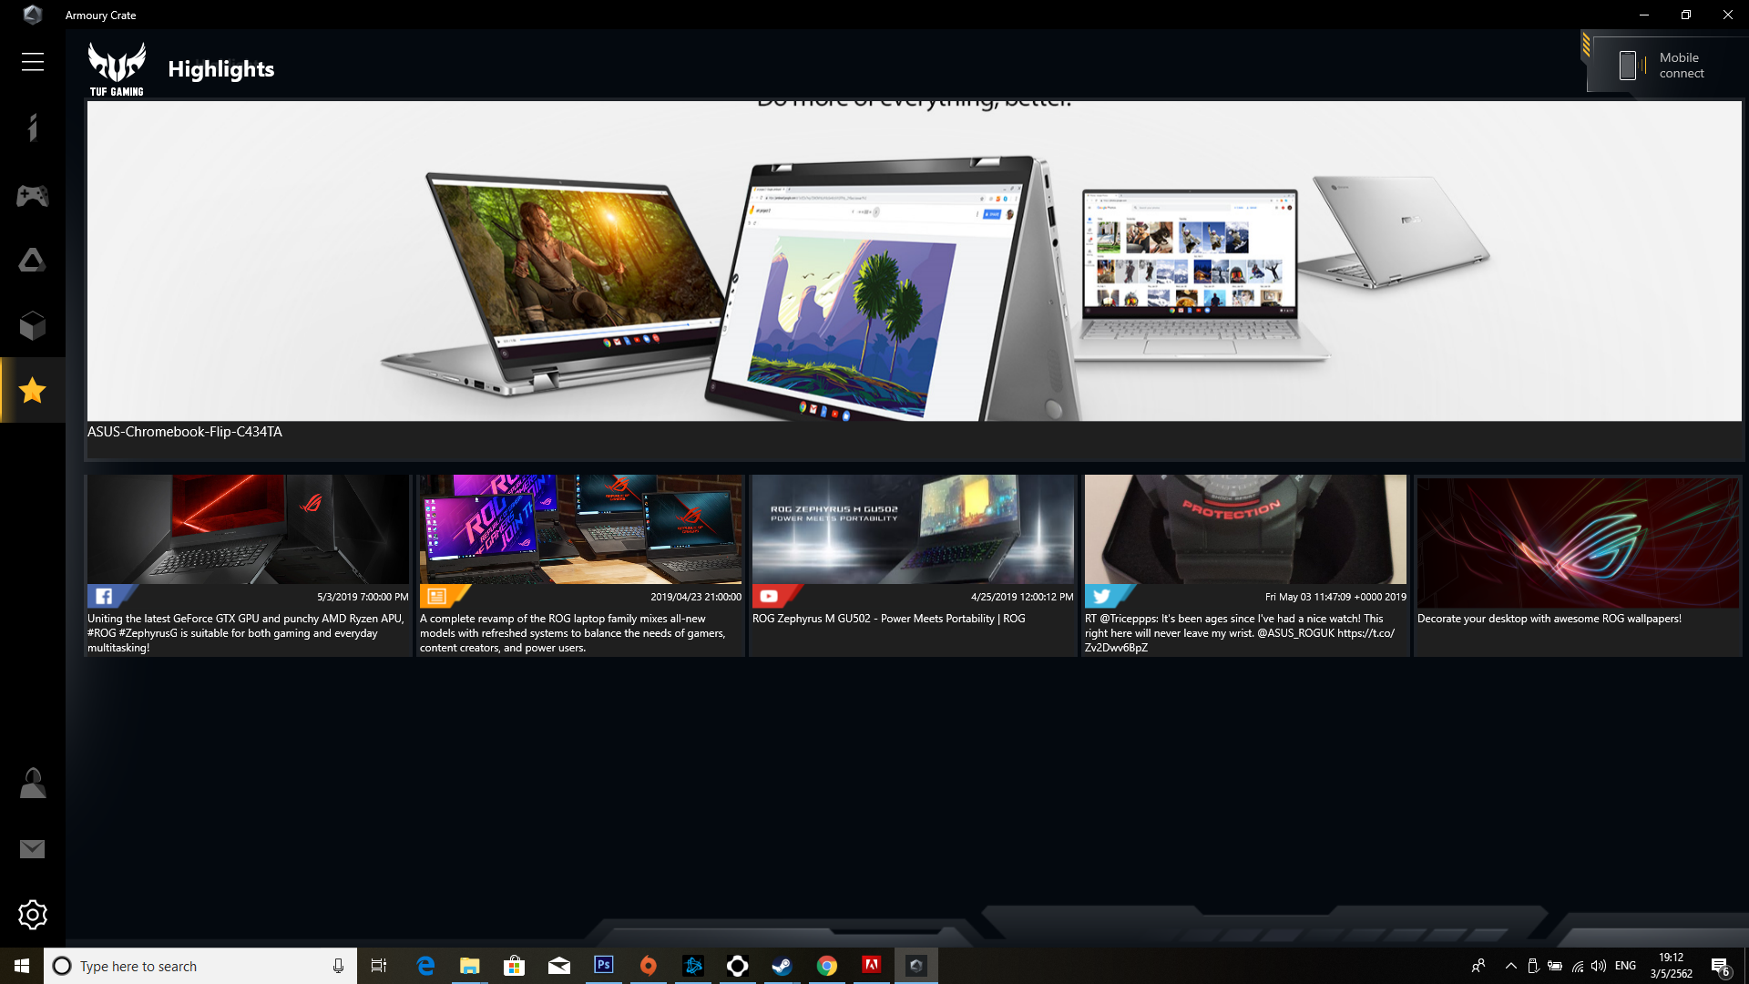Show hidden system tray icons
The width and height of the screenshot is (1749, 984).
click(x=1511, y=966)
